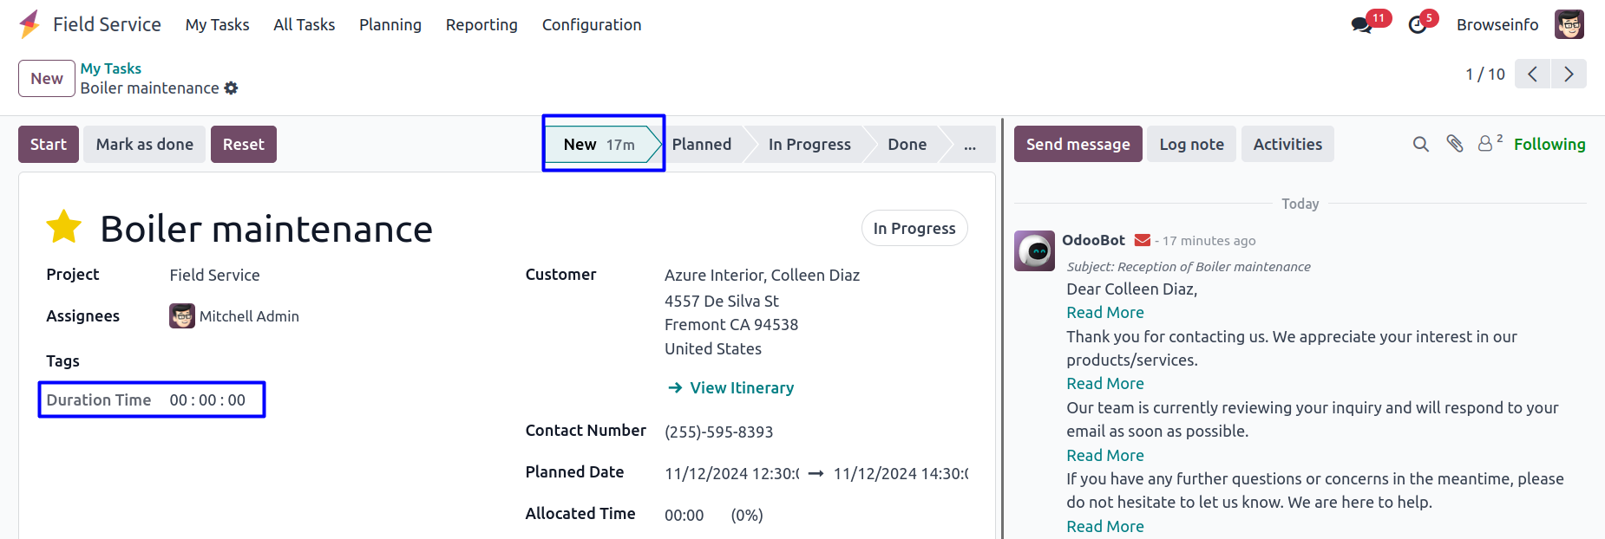1605x539 pixels.
Task: Open the In Progress state selector
Action: click(914, 229)
